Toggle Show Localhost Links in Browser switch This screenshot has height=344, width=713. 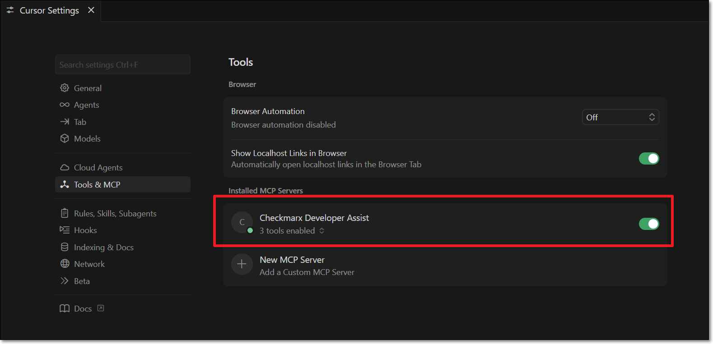click(648, 159)
